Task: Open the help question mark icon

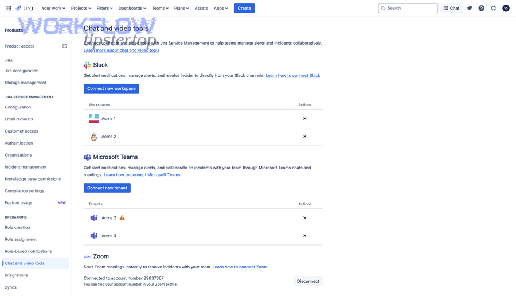Action: 481,8
